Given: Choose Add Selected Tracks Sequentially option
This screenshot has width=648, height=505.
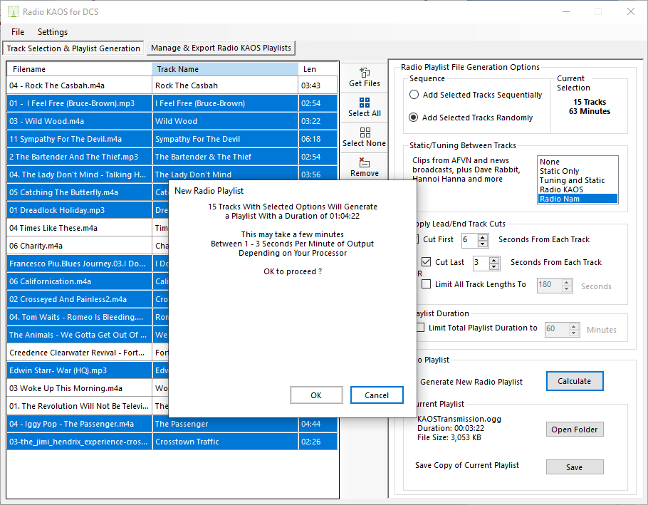Looking at the screenshot, I should [414, 95].
